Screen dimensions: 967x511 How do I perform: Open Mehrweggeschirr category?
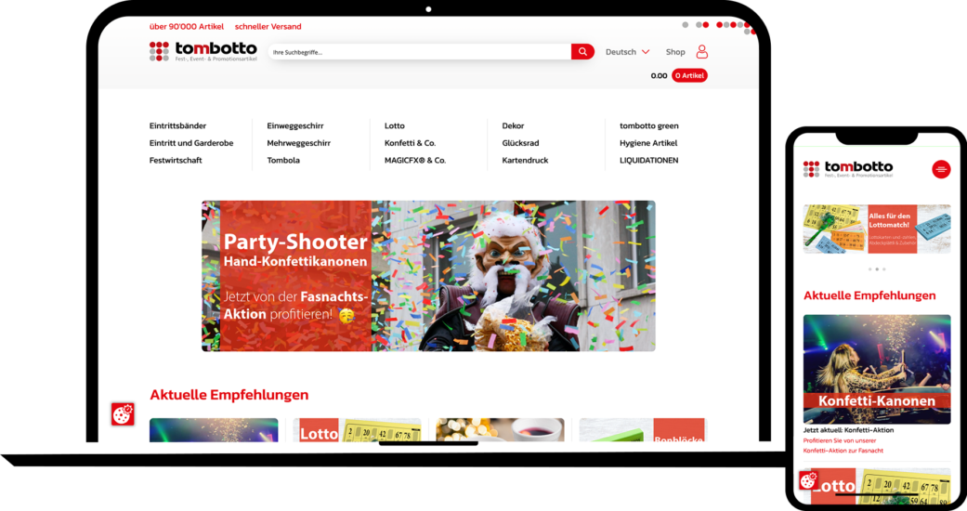(298, 142)
